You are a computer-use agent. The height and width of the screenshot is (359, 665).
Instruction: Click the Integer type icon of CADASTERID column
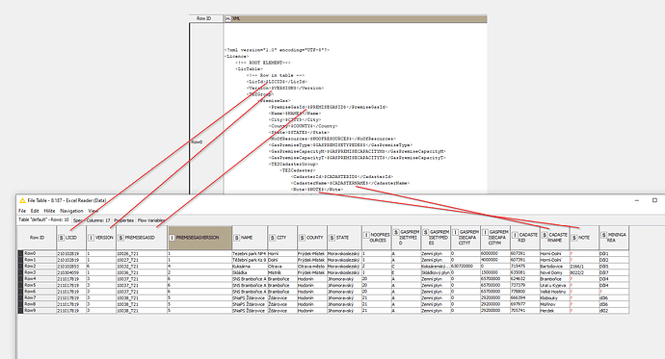515,235
